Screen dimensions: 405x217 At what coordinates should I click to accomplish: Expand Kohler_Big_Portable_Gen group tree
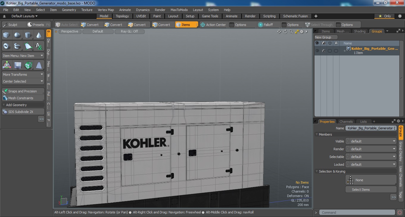[x=345, y=51]
